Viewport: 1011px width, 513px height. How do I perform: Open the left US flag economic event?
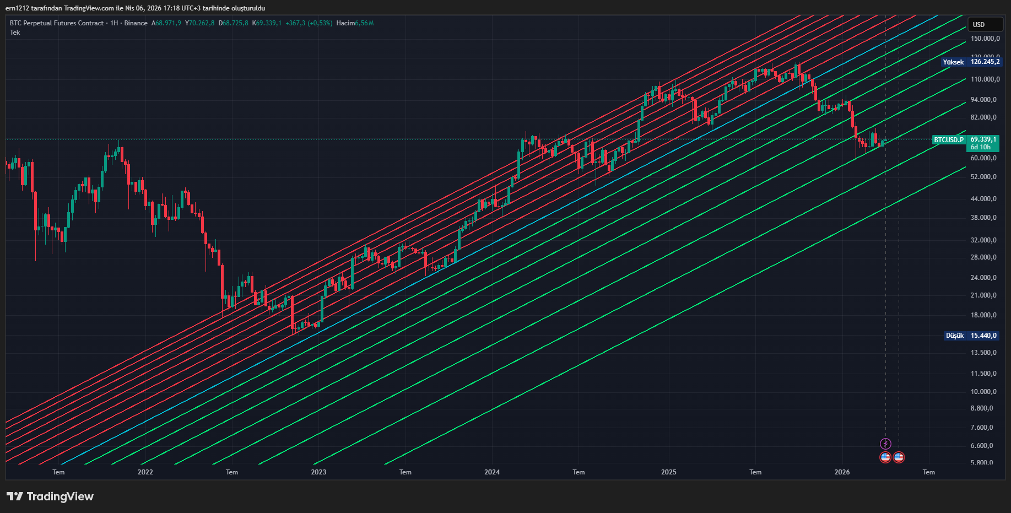point(885,457)
